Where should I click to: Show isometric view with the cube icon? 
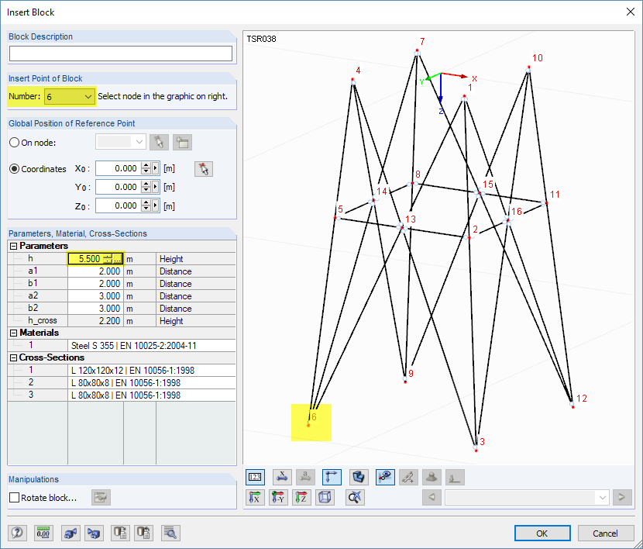[x=325, y=498]
